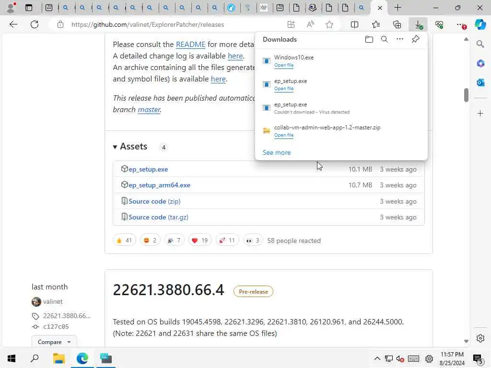Add a sidebar app with plus
491x368 pixels.
click(x=480, y=113)
